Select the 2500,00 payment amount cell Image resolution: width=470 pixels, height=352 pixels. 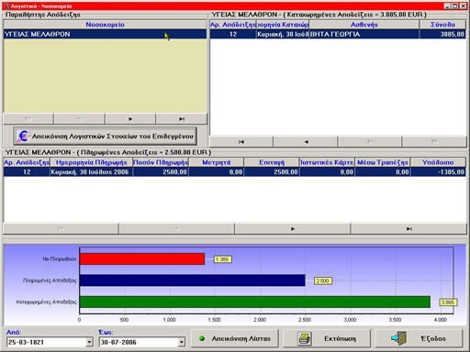pos(161,172)
